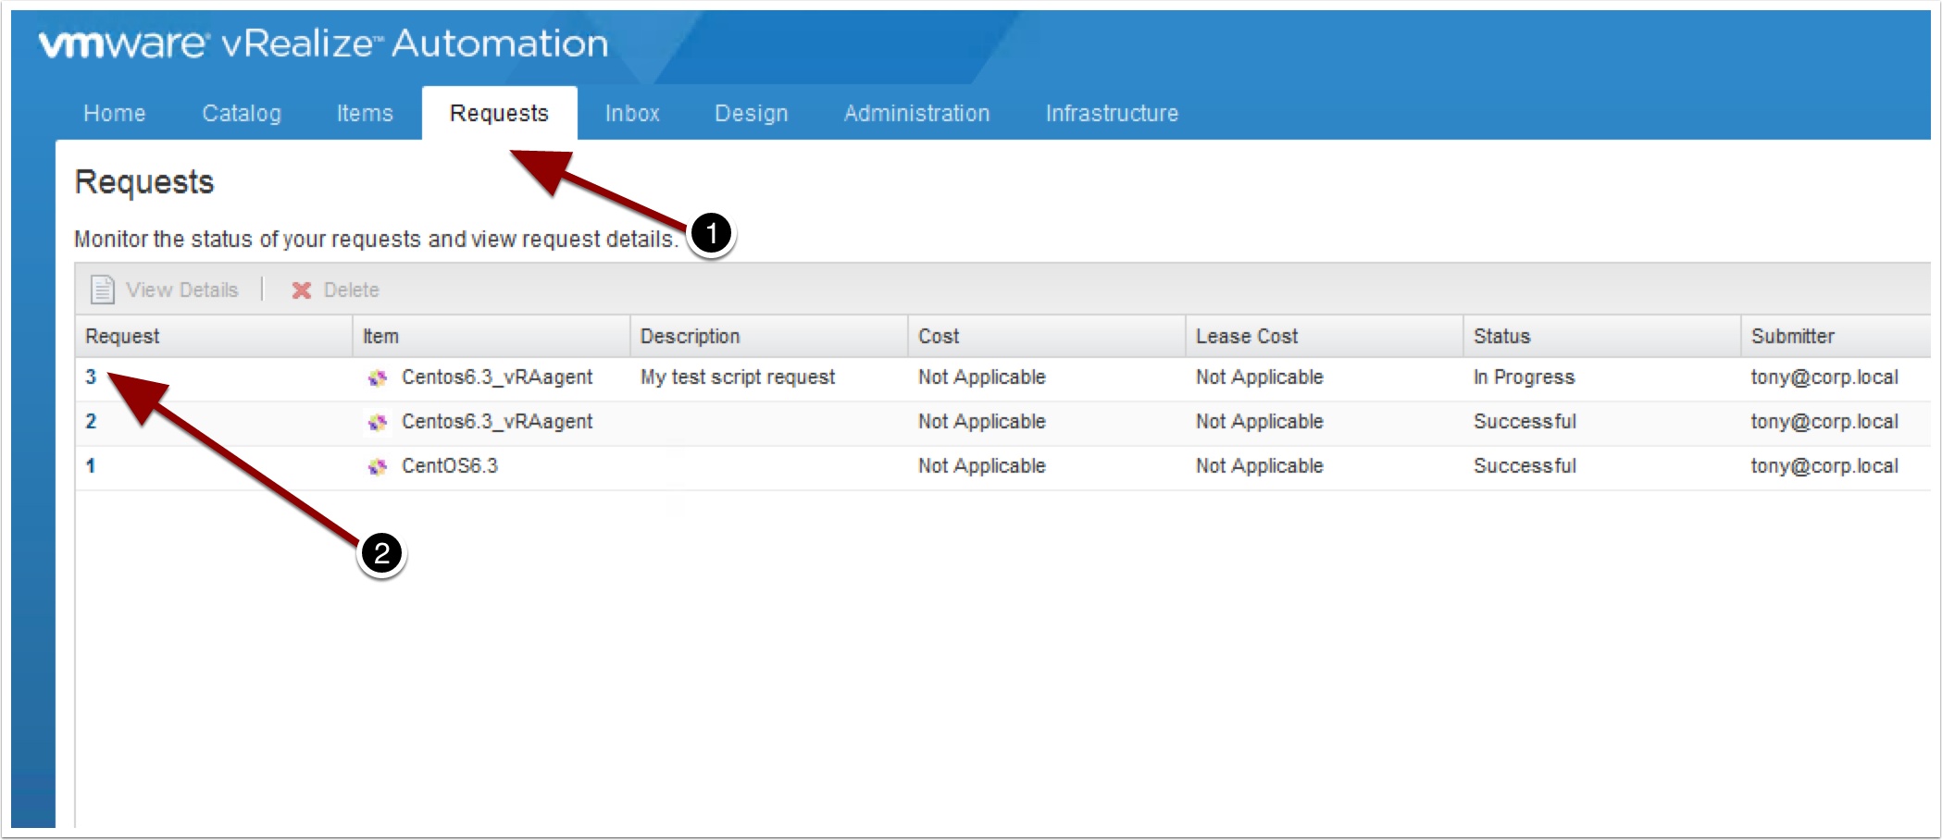This screenshot has height=840, width=1942.
Task: Select the In Progress status cell
Action: (x=1524, y=377)
